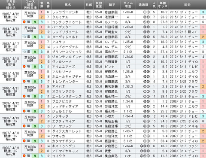
Task: Click previous race 2008/ 3/15 アネモ
Action: (184, 126)
